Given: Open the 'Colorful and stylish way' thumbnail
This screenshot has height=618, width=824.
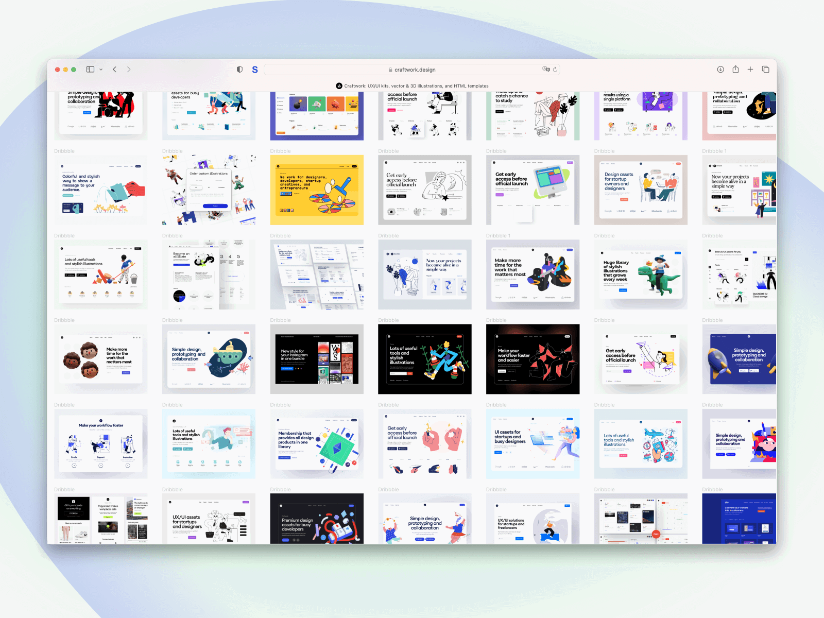Looking at the screenshot, I should [x=101, y=190].
